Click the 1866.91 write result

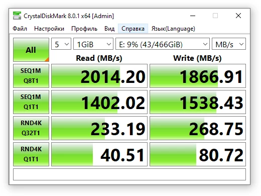click(198, 76)
